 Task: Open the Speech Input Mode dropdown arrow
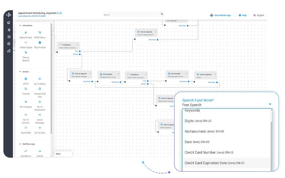point(270,104)
